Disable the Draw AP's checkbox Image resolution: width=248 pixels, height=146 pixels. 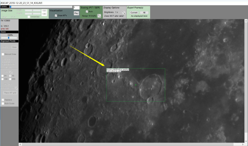pos(56,16)
